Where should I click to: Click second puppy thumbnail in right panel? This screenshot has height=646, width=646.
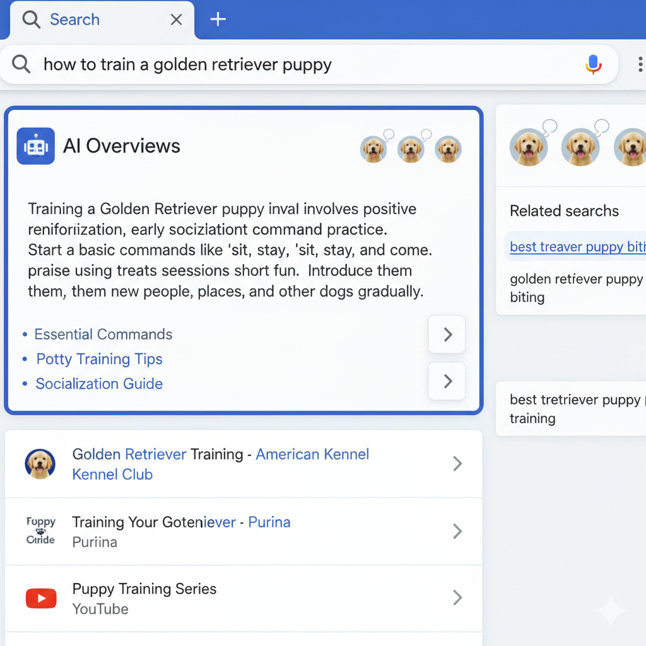coord(580,146)
